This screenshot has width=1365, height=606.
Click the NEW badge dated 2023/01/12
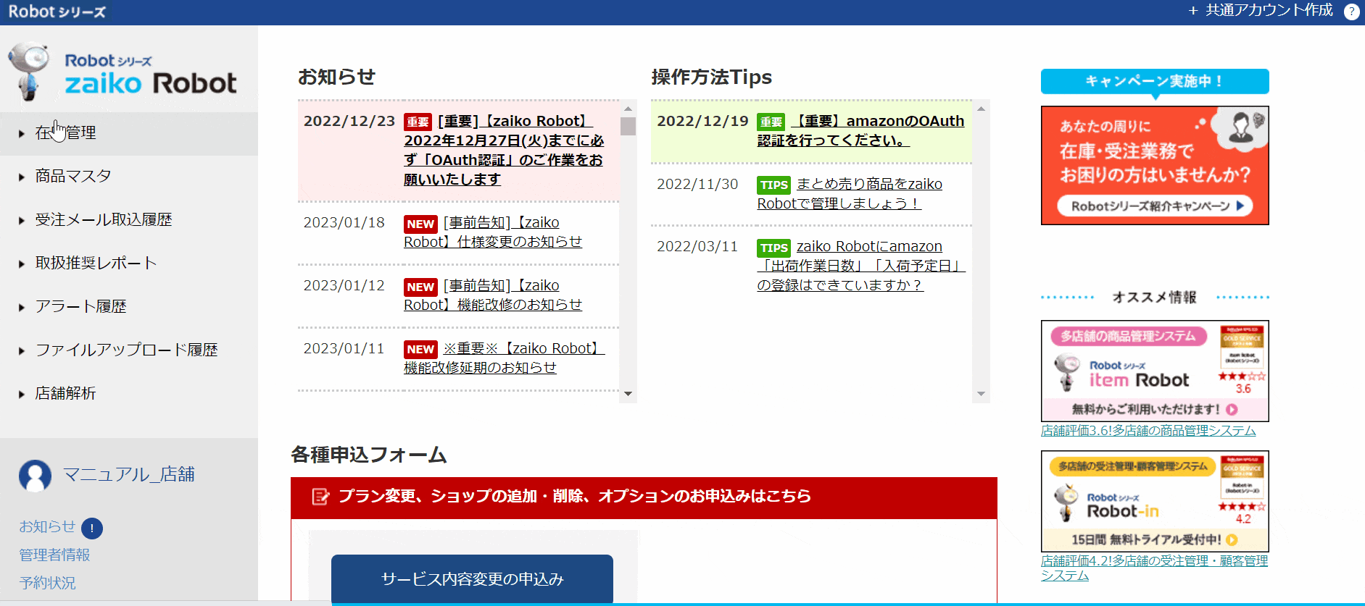(x=420, y=287)
